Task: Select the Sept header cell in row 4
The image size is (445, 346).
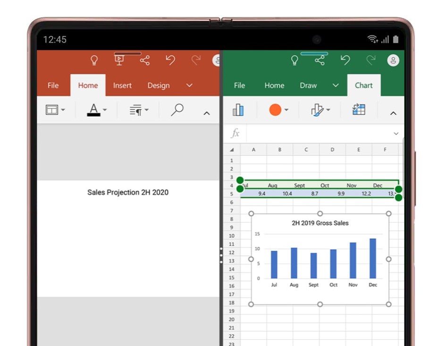Action: click(x=306, y=186)
